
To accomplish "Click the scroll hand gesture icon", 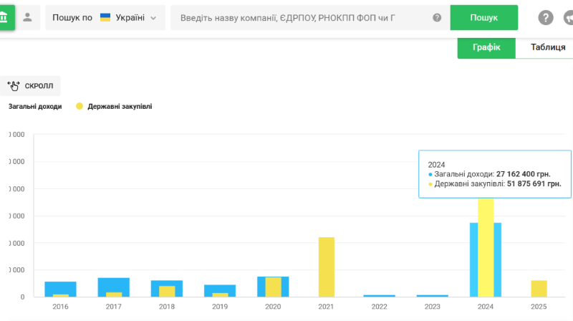I will (x=13, y=86).
